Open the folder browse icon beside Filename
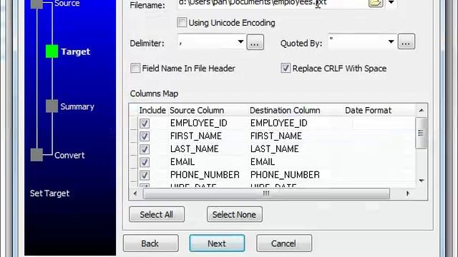458x257 pixels. tap(376, 3)
